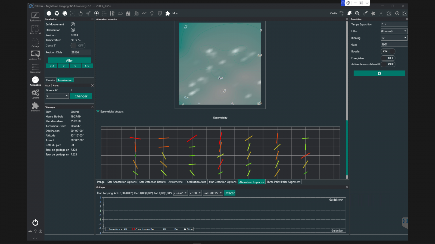Screen dimensions: 435x244
Task: Toggle the Comp T° switch
Action: point(78,46)
